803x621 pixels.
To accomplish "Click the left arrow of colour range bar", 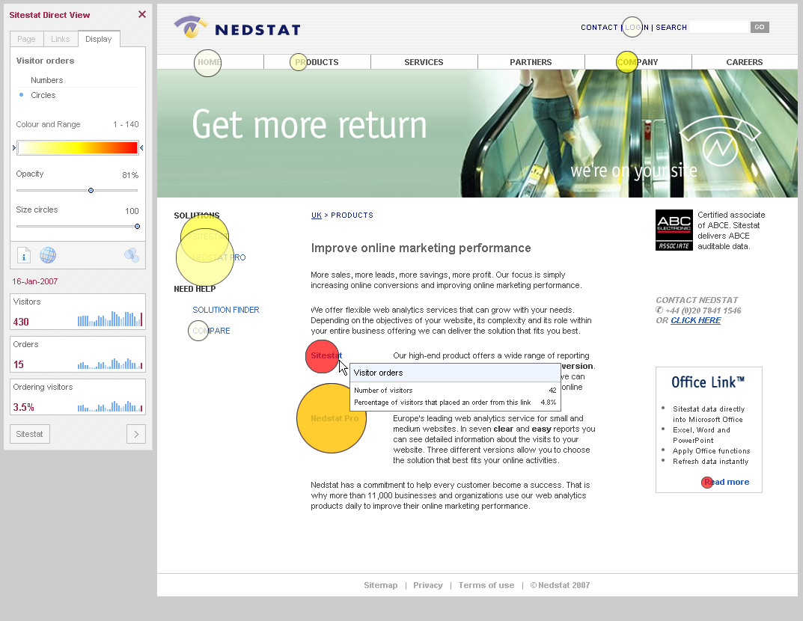I will (13, 148).
